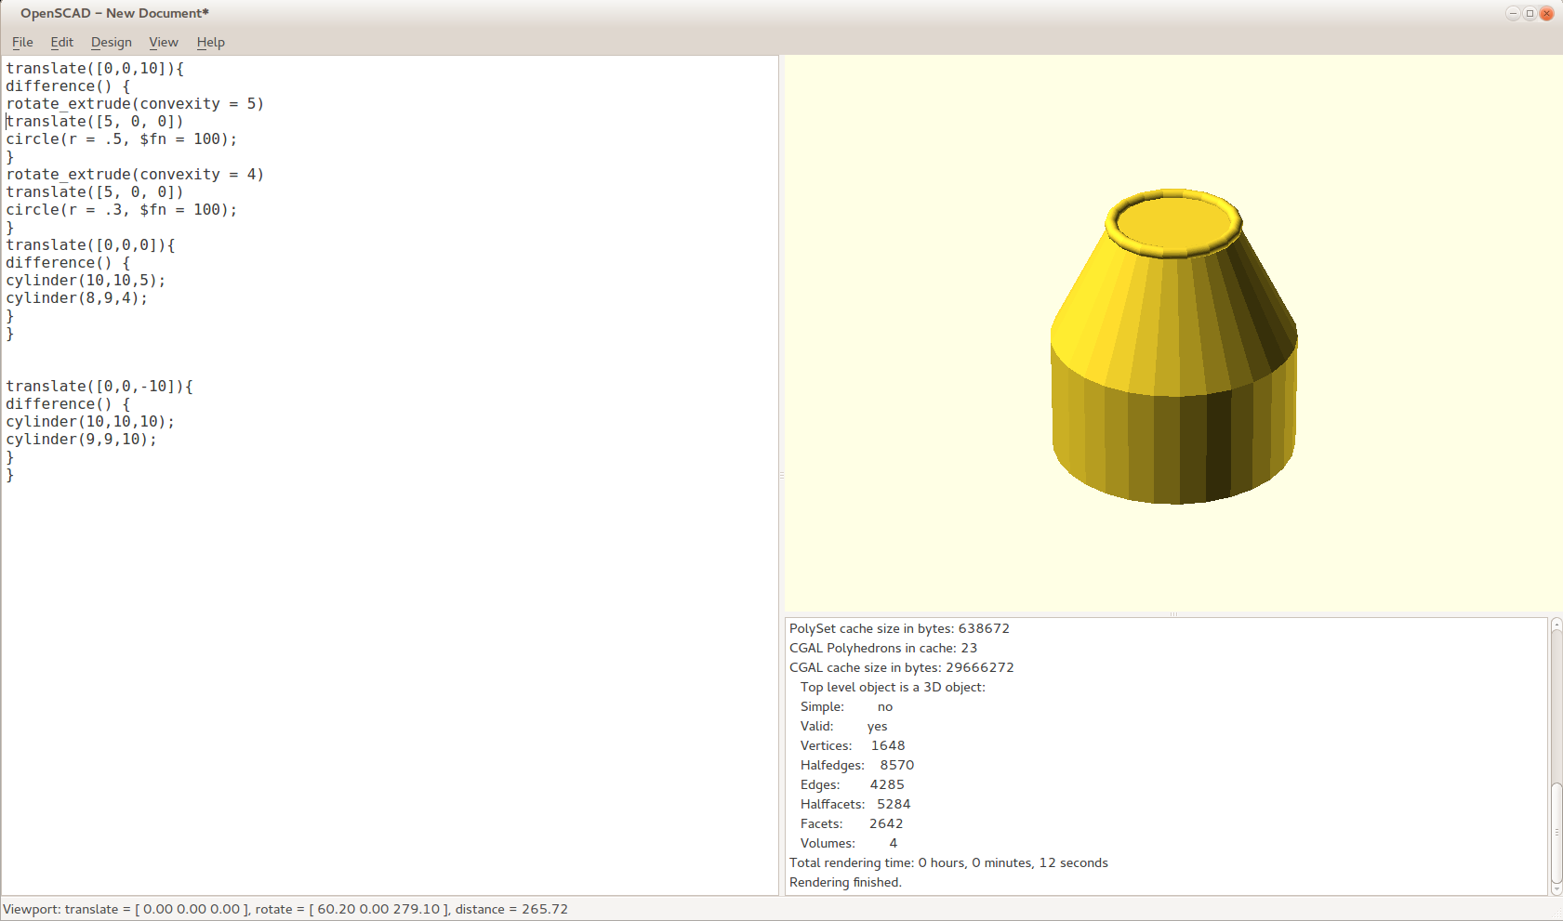The height and width of the screenshot is (921, 1563).
Task: Click the console scrollbar up arrow
Action: coord(1556,624)
